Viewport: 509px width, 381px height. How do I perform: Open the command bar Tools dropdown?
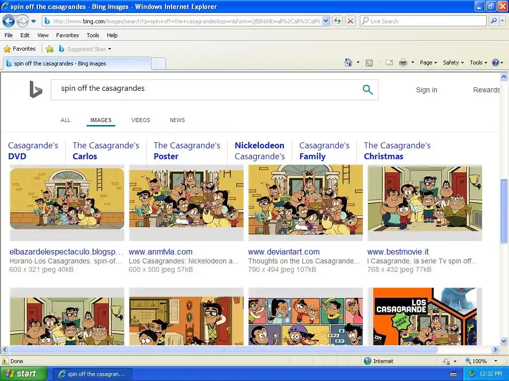tap(479, 63)
